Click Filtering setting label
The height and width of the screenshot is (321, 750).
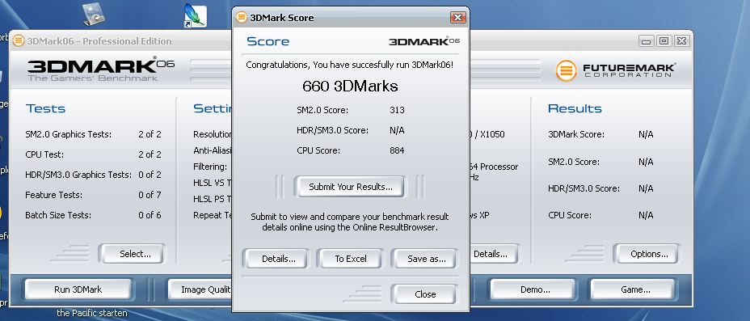click(x=210, y=167)
